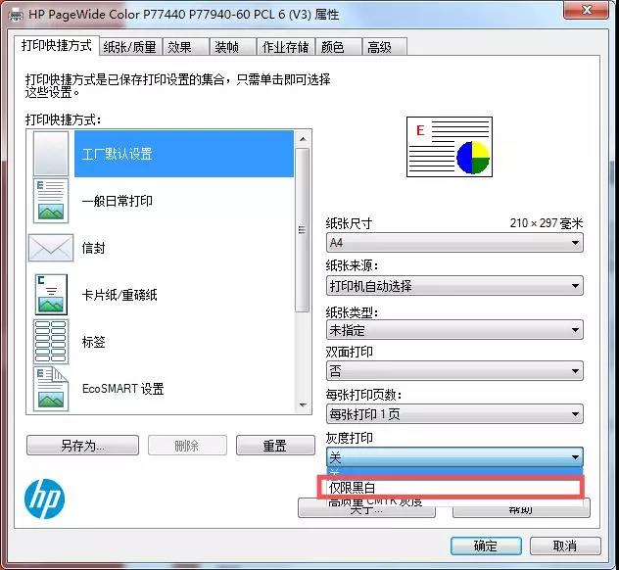Click the page preview thumbnail

click(450, 147)
